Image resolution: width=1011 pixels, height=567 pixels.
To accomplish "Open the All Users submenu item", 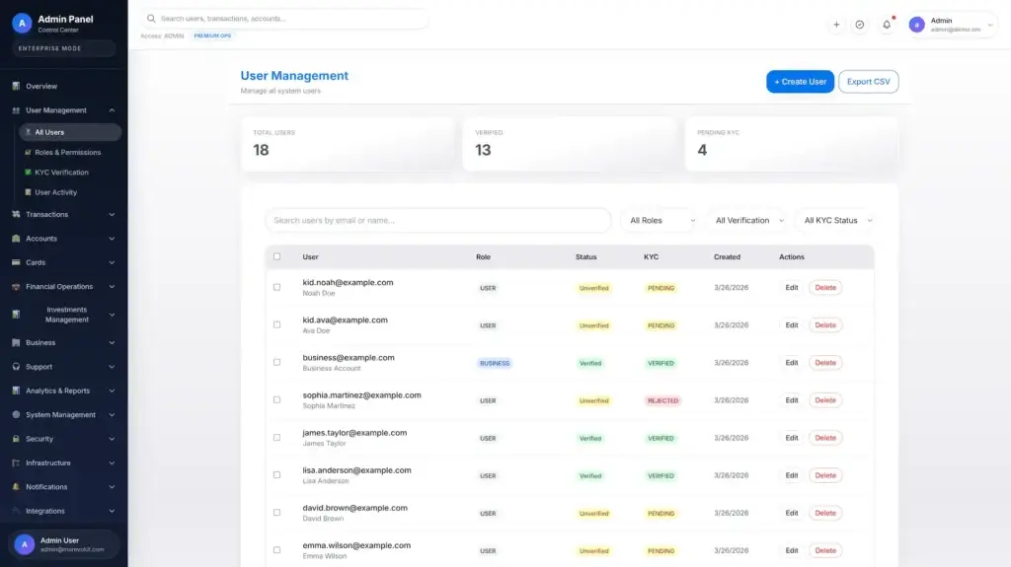I will 70,132.
